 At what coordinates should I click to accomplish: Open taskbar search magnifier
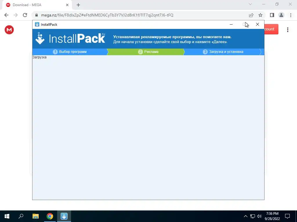(21, 216)
